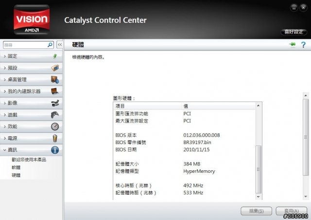Select the 記憶體時脈（兆赫）row label
Viewport: 311px width, 220px height.
[x=136, y=193]
